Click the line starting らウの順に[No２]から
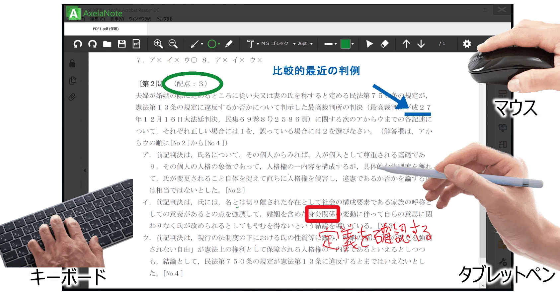Viewport: 560px width, 294px height. click(182, 143)
